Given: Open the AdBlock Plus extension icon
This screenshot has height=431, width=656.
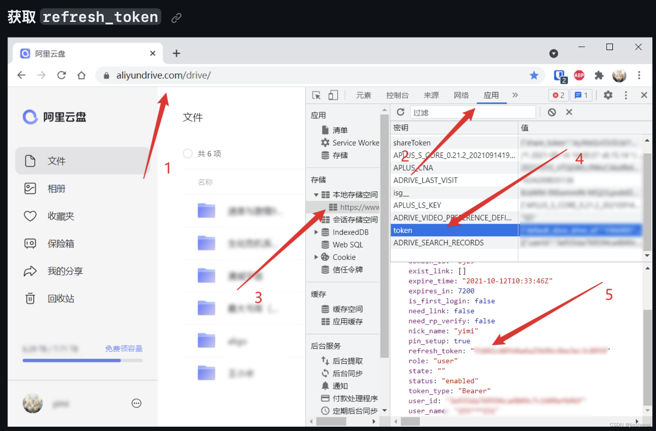Looking at the screenshot, I should [579, 75].
